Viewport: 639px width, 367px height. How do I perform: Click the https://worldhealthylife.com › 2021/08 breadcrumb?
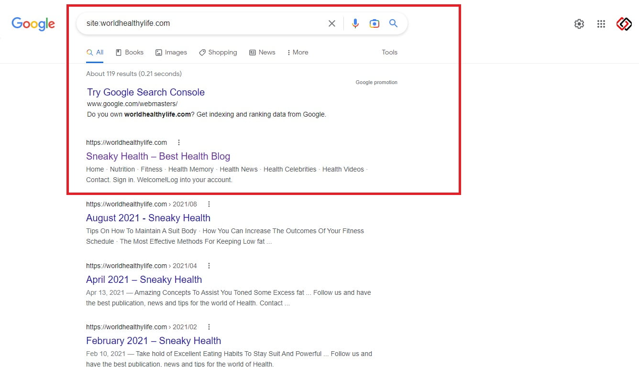142,204
